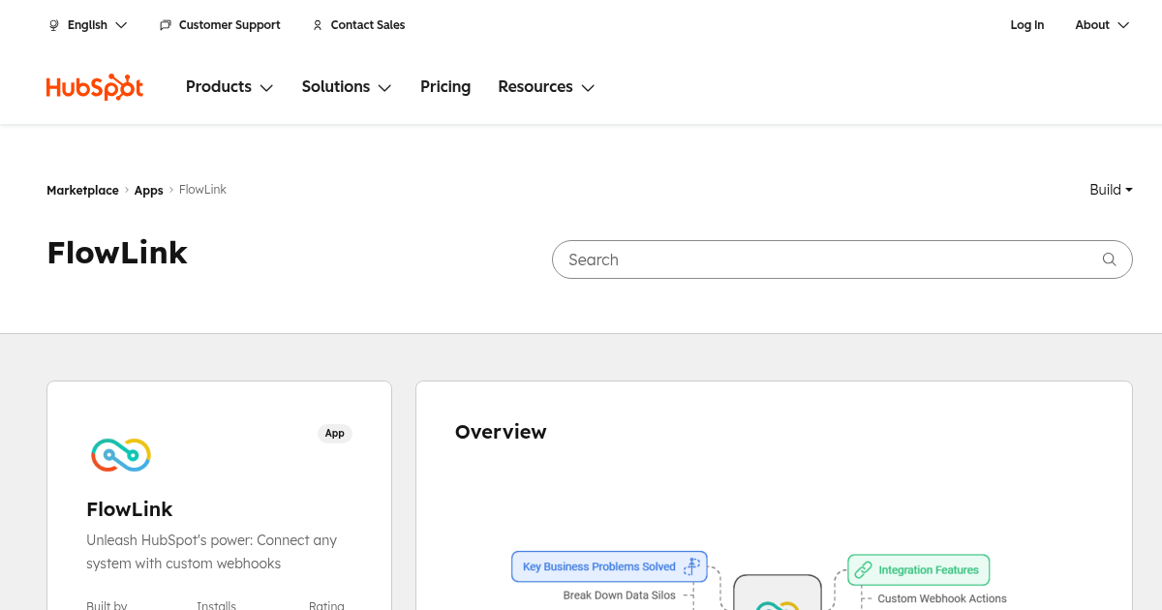
Task: Click the Customer Support chat icon
Action: click(x=166, y=25)
